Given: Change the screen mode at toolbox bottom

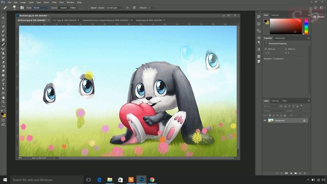Looking at the screenshot, I should pyautogui.click(x=3, y=125).
